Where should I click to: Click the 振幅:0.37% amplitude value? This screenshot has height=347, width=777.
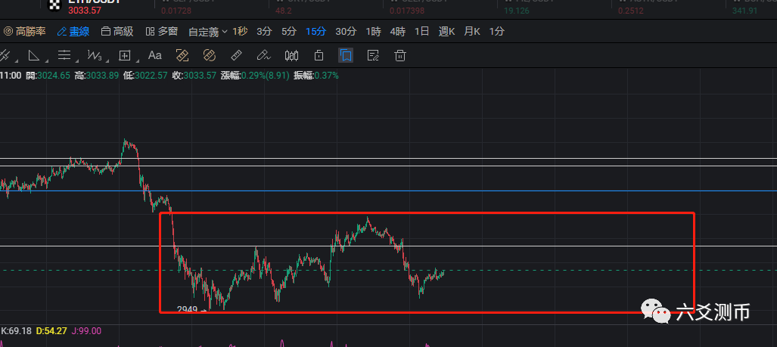click(316, 76)
